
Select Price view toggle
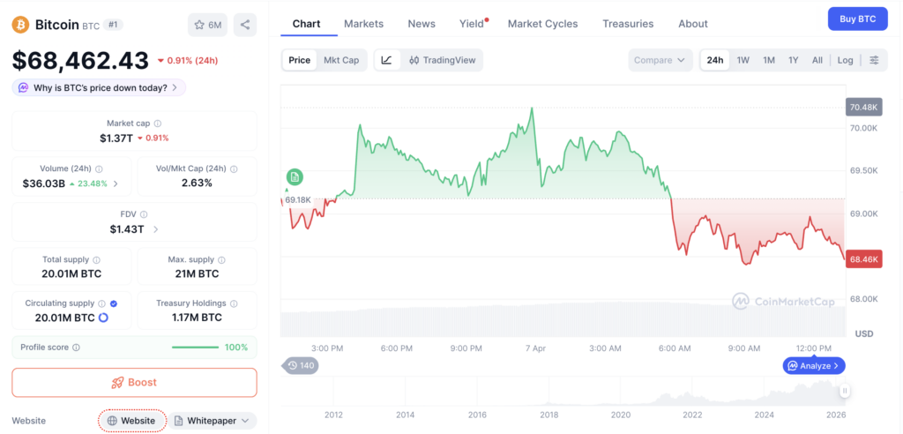pyautogui.click(x=300, y=60)
